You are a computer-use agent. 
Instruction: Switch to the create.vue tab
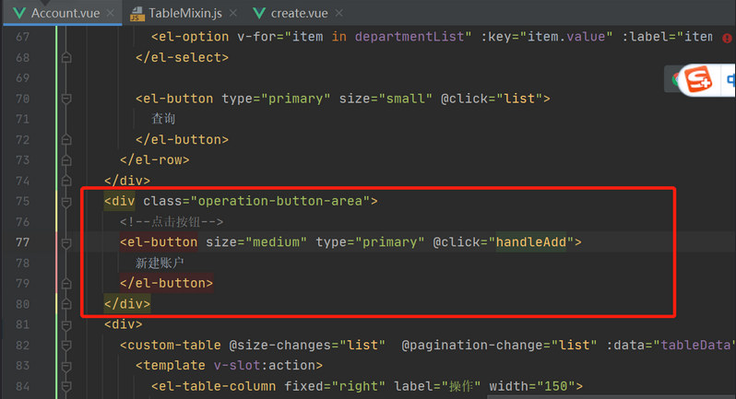299,13
